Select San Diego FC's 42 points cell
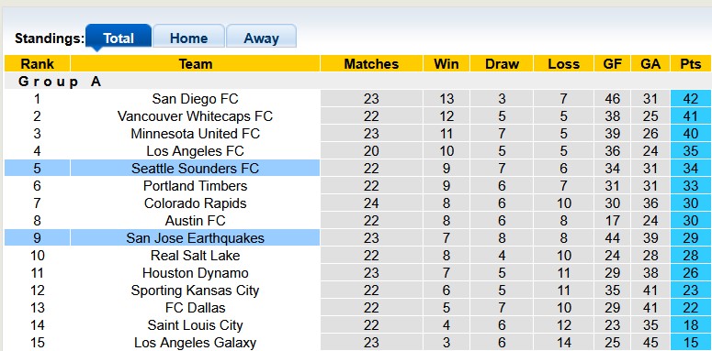Image resolution: width=712 pixels, height=351 pixels. pos(691,98)
